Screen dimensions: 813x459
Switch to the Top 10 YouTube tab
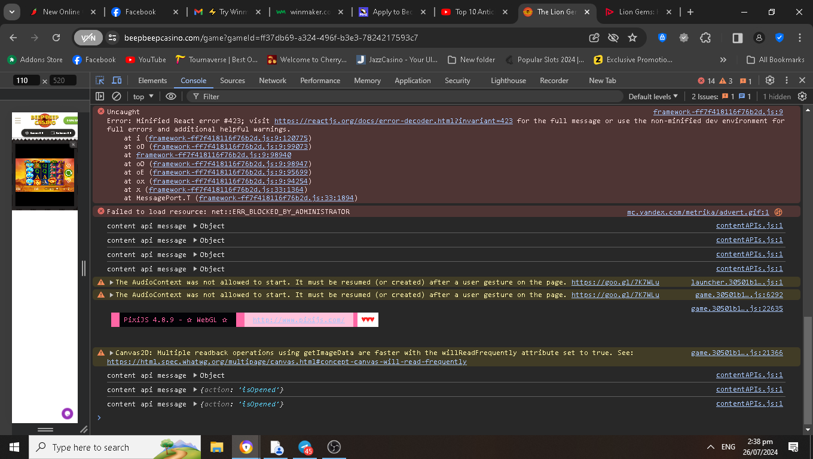(475, 12)
